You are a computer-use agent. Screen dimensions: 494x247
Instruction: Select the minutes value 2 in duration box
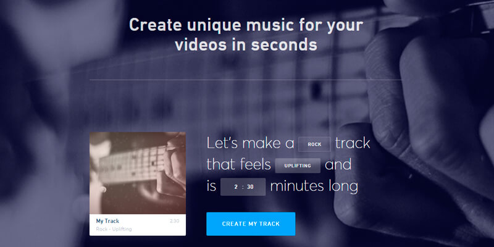(236, 187)
